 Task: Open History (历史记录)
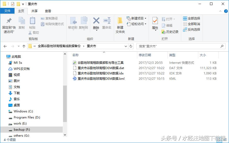pos(170,32)
